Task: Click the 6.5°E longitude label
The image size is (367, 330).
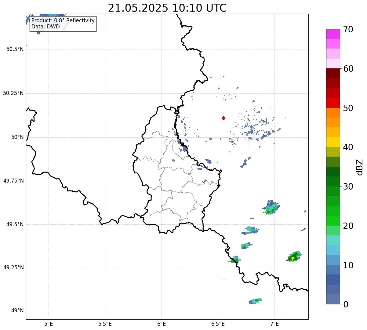Action: tap(218, 324)
